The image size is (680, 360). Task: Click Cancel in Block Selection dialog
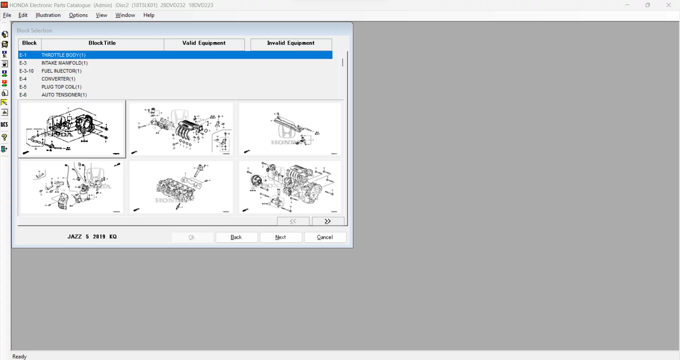pyautogui.click(x=325, y=237)
